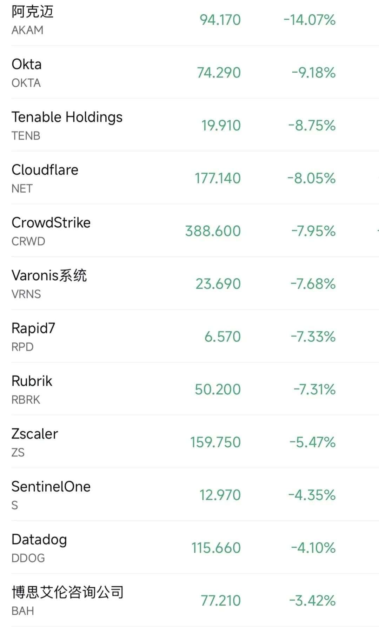The height and width of the screenshot is (627, 379).
Task: Open the Rapid7 stock row
Action: coord(33,328)
